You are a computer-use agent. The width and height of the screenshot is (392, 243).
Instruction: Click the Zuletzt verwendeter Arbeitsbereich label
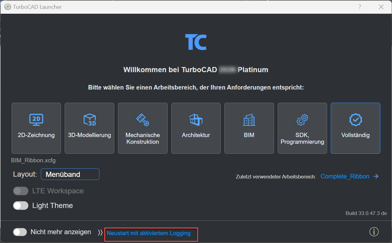pyautogui.click(x=276, y=177)
